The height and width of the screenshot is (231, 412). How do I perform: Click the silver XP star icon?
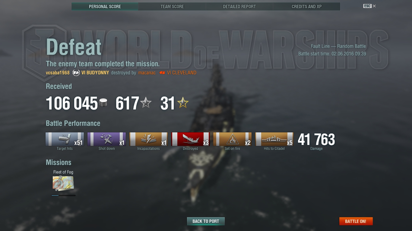point(146,103)
